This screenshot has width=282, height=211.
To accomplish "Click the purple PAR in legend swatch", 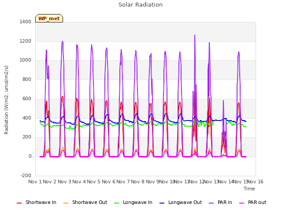I will (211, 203).
